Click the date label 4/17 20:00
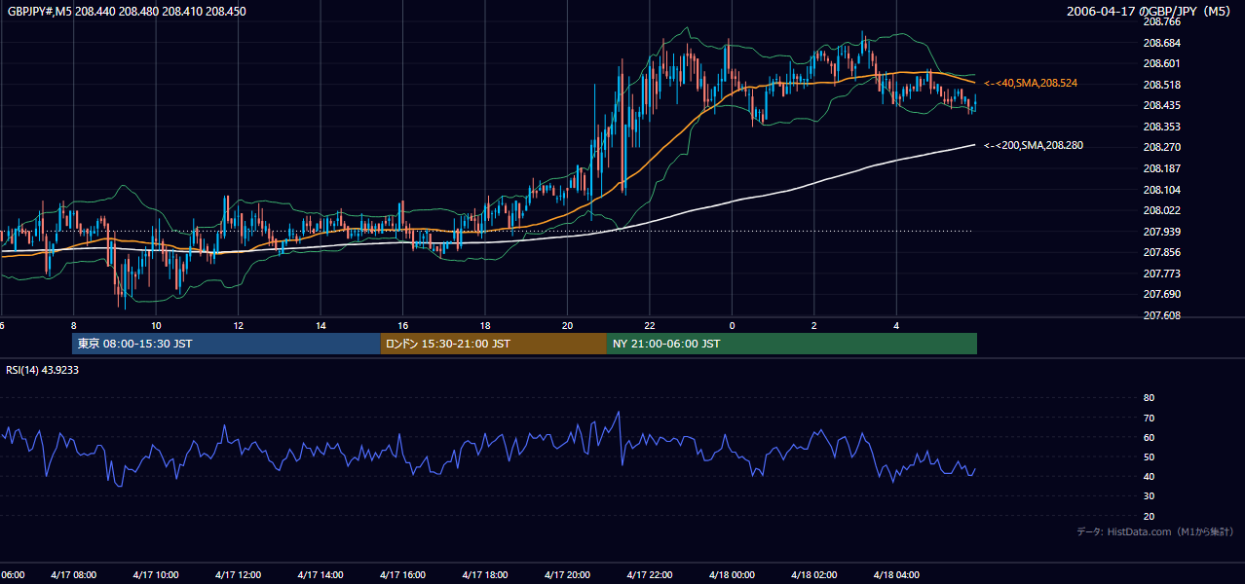The height and width of the screenshot is (584, 1245). [567, 575]
